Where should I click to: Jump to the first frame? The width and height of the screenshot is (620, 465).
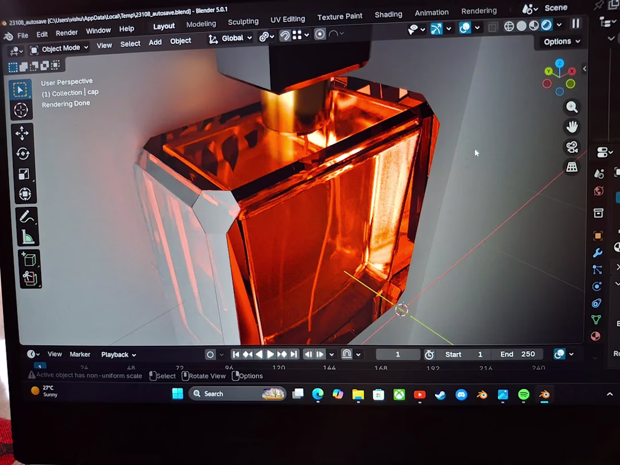tap(236, 355)
